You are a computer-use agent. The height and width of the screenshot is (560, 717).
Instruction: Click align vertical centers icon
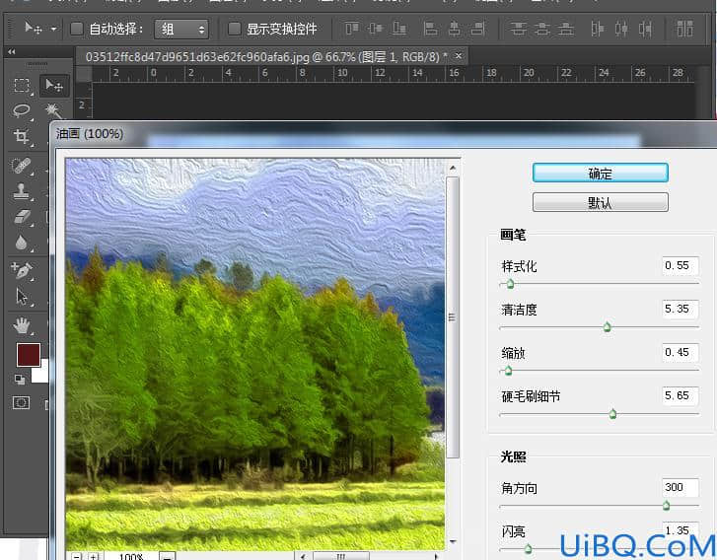point(375,29)
